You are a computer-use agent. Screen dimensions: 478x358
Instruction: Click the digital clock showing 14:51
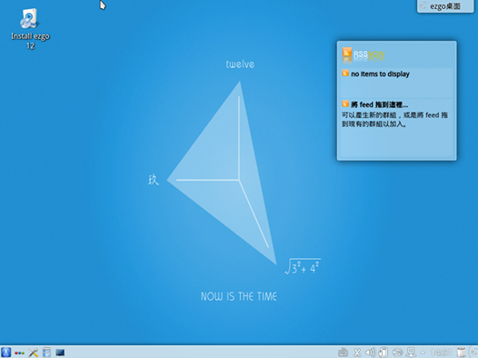(x=441, y=353)
